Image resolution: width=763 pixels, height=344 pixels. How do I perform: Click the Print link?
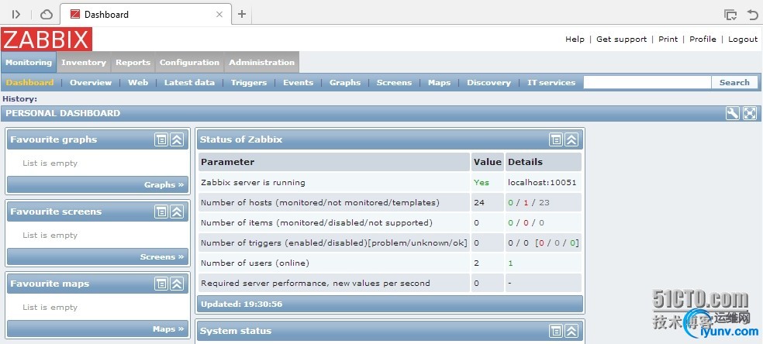(x=668, y=40)
